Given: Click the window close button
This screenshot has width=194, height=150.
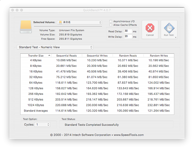Looking at the screenshot, I should (12, 10).
